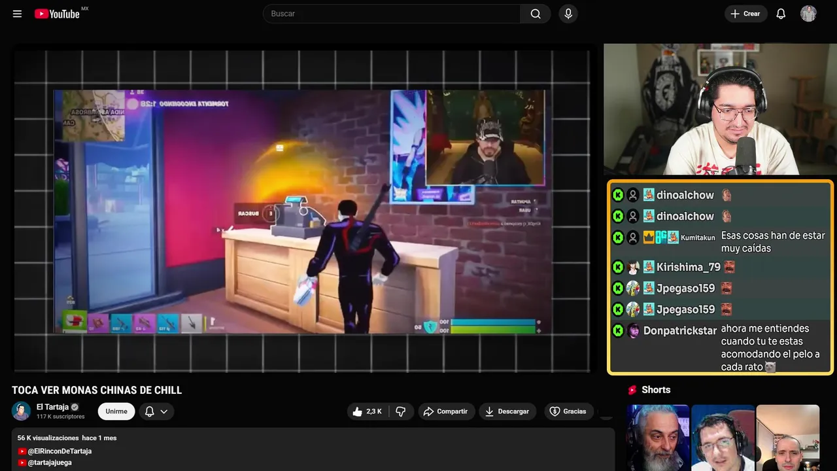This screenshot has height=471, width=837.
Task: Open El Tartaja channel avatar
Action: click(22, 411)
